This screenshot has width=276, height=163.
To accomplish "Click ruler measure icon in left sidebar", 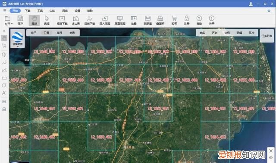I will tap(4, 102).
